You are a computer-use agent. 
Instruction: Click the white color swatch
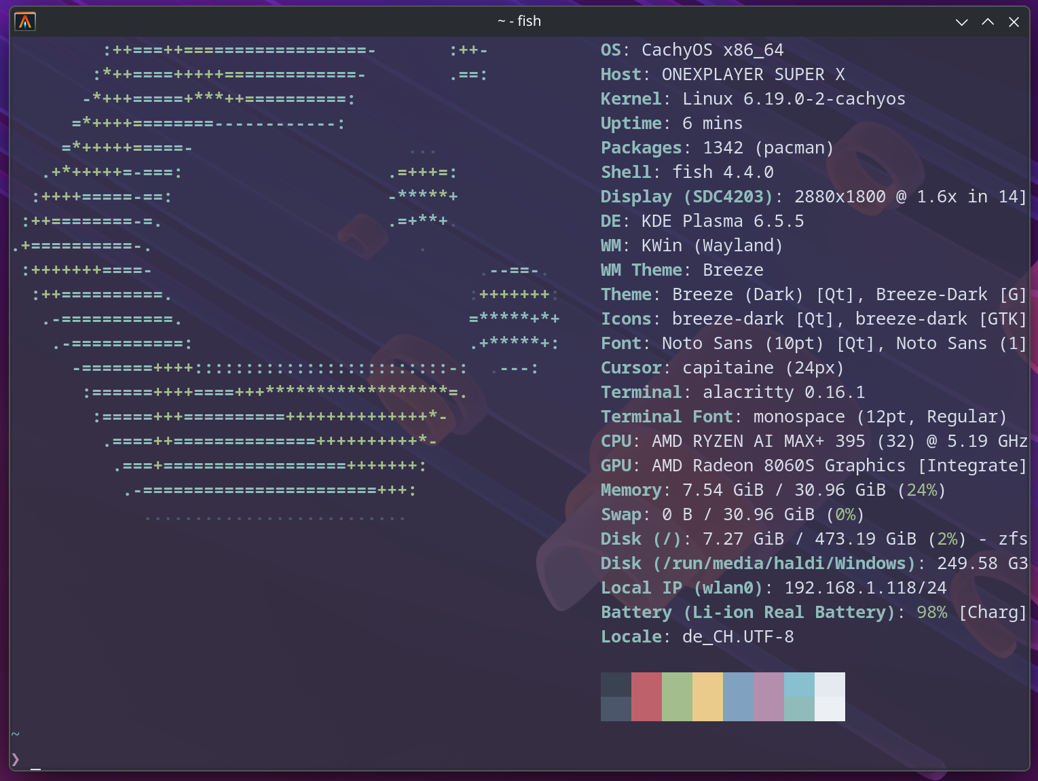tap(830, 697)
